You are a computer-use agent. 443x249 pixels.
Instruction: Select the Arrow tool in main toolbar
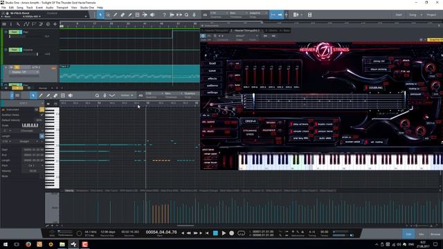pyautogui.click(x=100, y=15)
